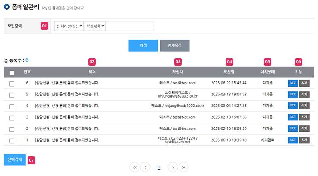Click the blue 검색 search button
Viewport: 318px width, 176px height.
point(143,46)
